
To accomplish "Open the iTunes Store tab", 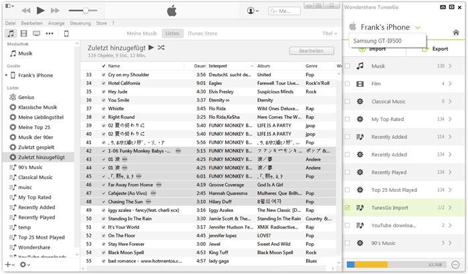I will tap(203, 33).
